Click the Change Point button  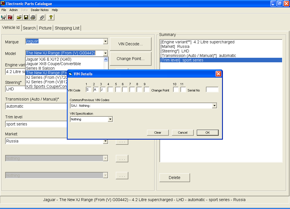131,59
